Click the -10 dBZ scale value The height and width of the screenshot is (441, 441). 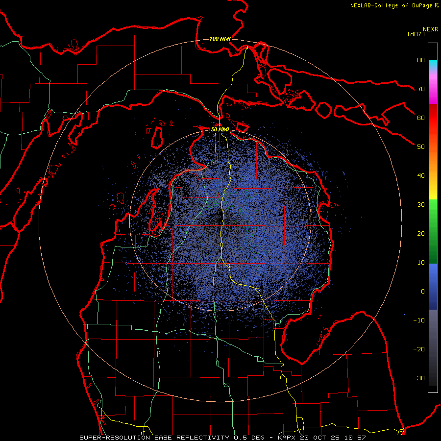[x=419, y=320]
